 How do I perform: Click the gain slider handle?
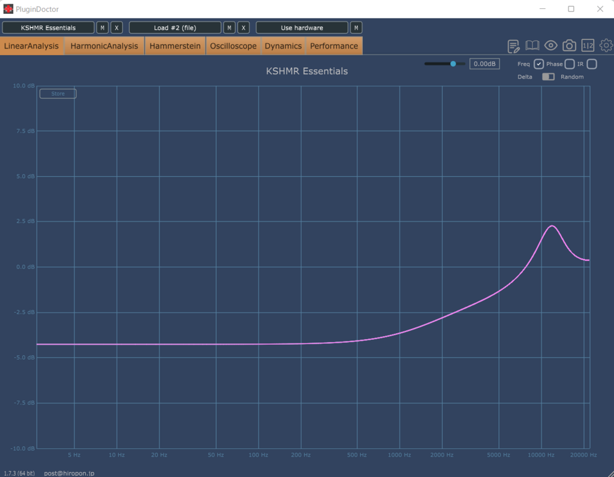(x=453, y=64)
